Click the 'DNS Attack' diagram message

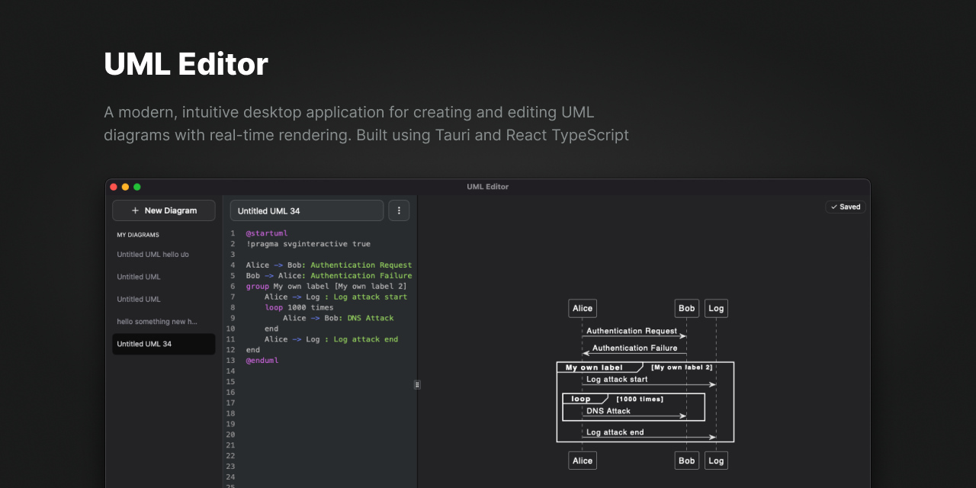(x=608, y=411)
